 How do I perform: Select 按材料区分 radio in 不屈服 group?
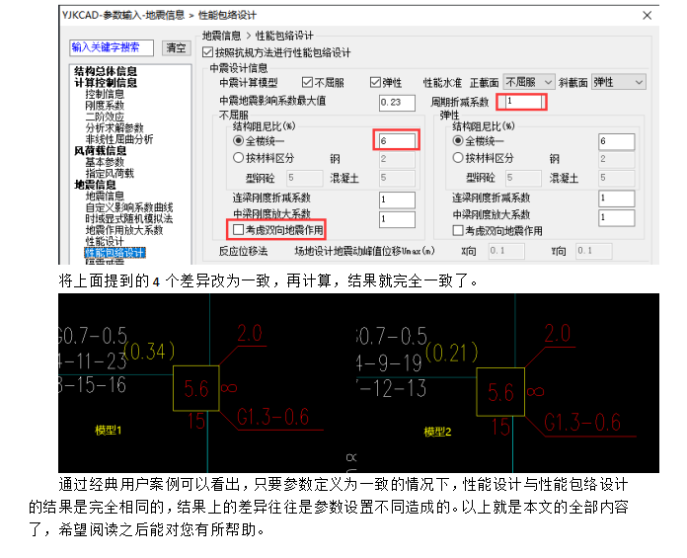(x=238, y=158)
